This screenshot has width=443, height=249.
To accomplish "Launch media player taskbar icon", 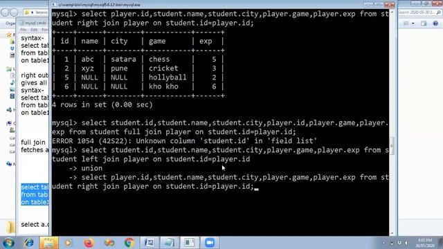I will tap(69, 243).
